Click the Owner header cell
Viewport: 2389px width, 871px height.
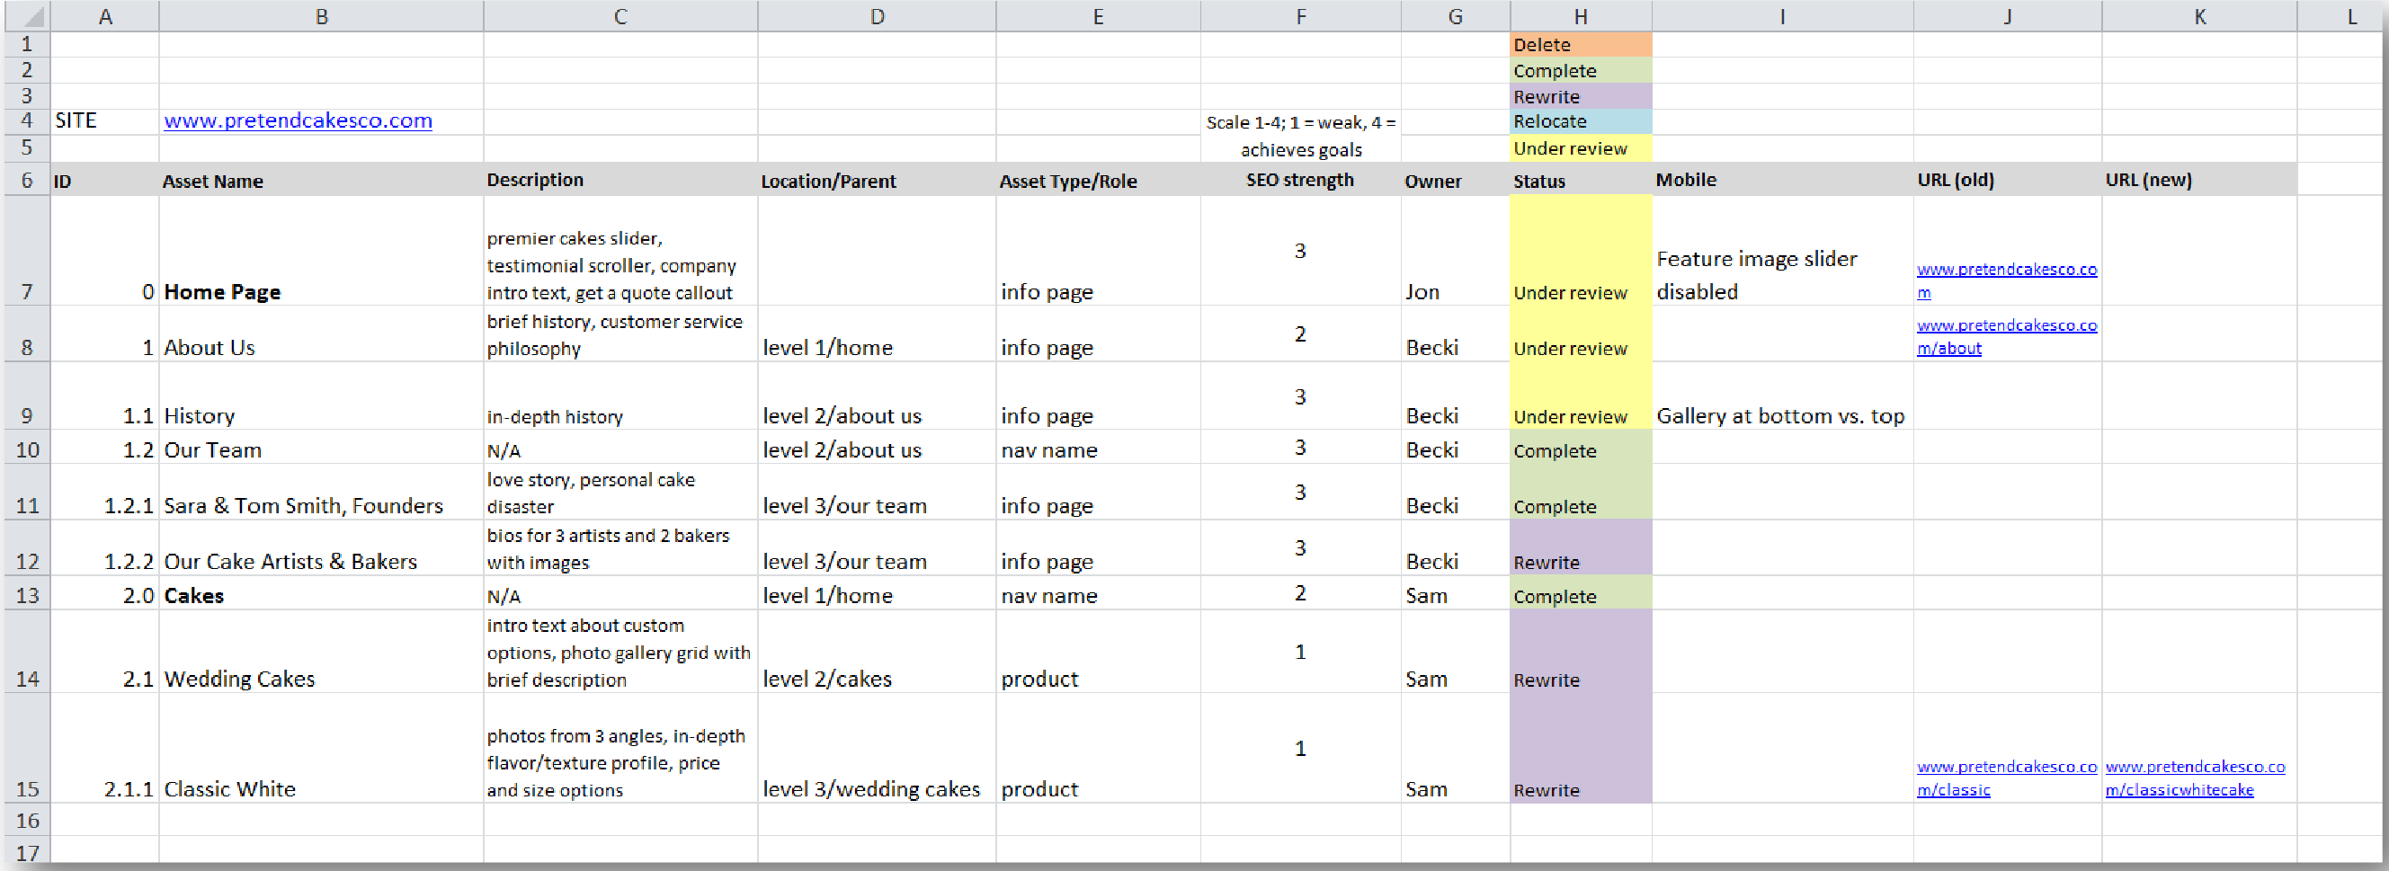point(1455,180)
